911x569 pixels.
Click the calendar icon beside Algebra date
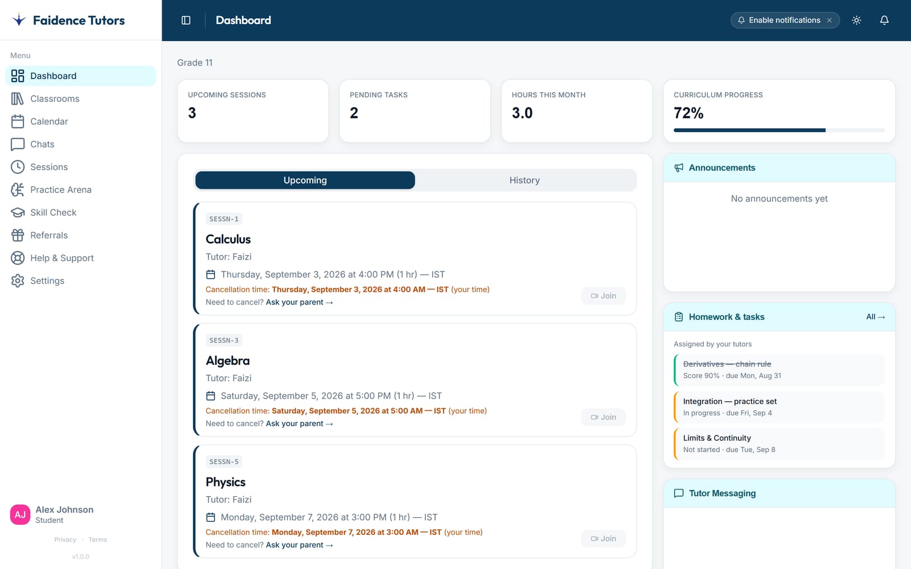click(211, 395)
